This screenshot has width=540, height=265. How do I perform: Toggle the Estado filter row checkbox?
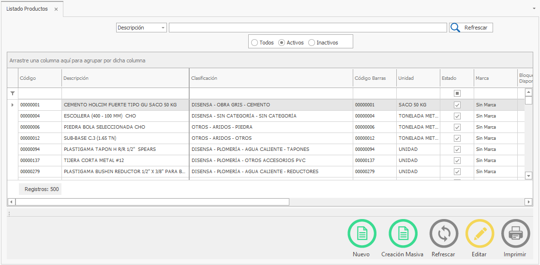457,93
